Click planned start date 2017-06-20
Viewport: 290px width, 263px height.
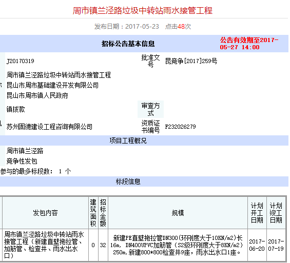257,245
